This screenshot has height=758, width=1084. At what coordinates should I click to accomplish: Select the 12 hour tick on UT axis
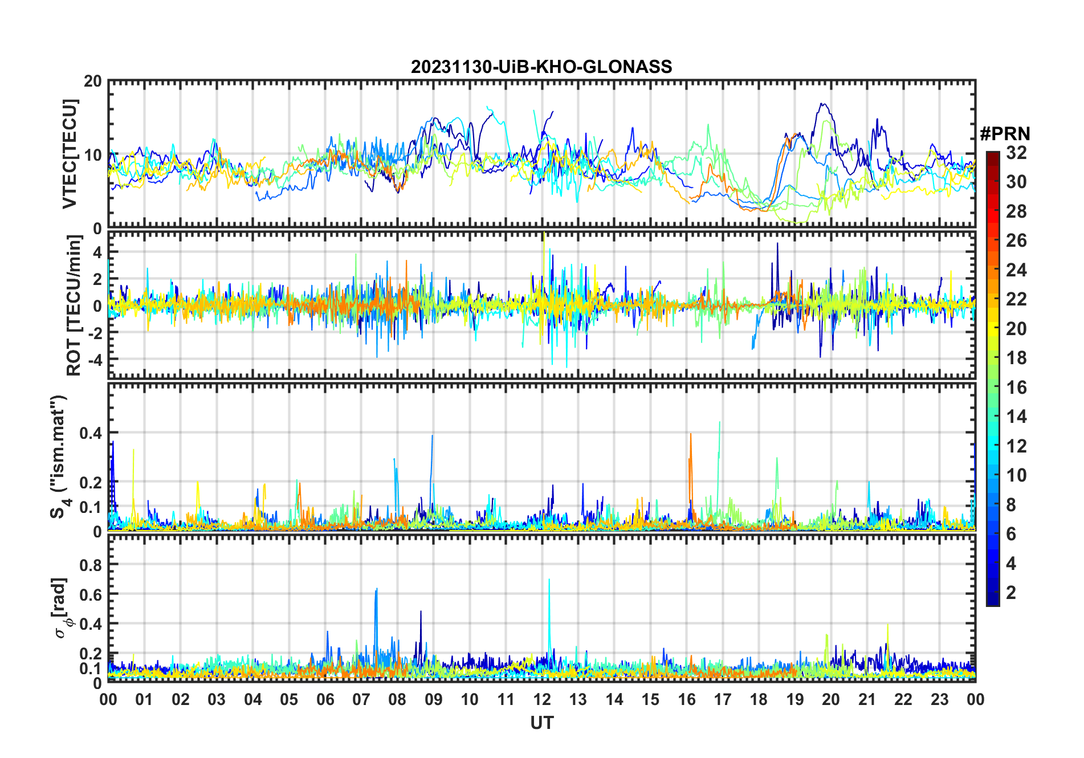(542, 699)
